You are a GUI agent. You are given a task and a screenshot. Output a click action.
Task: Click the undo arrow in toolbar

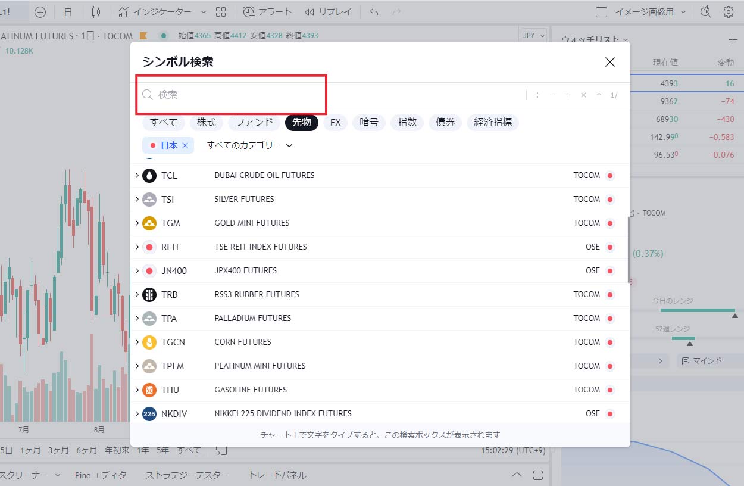click(374, 12)
